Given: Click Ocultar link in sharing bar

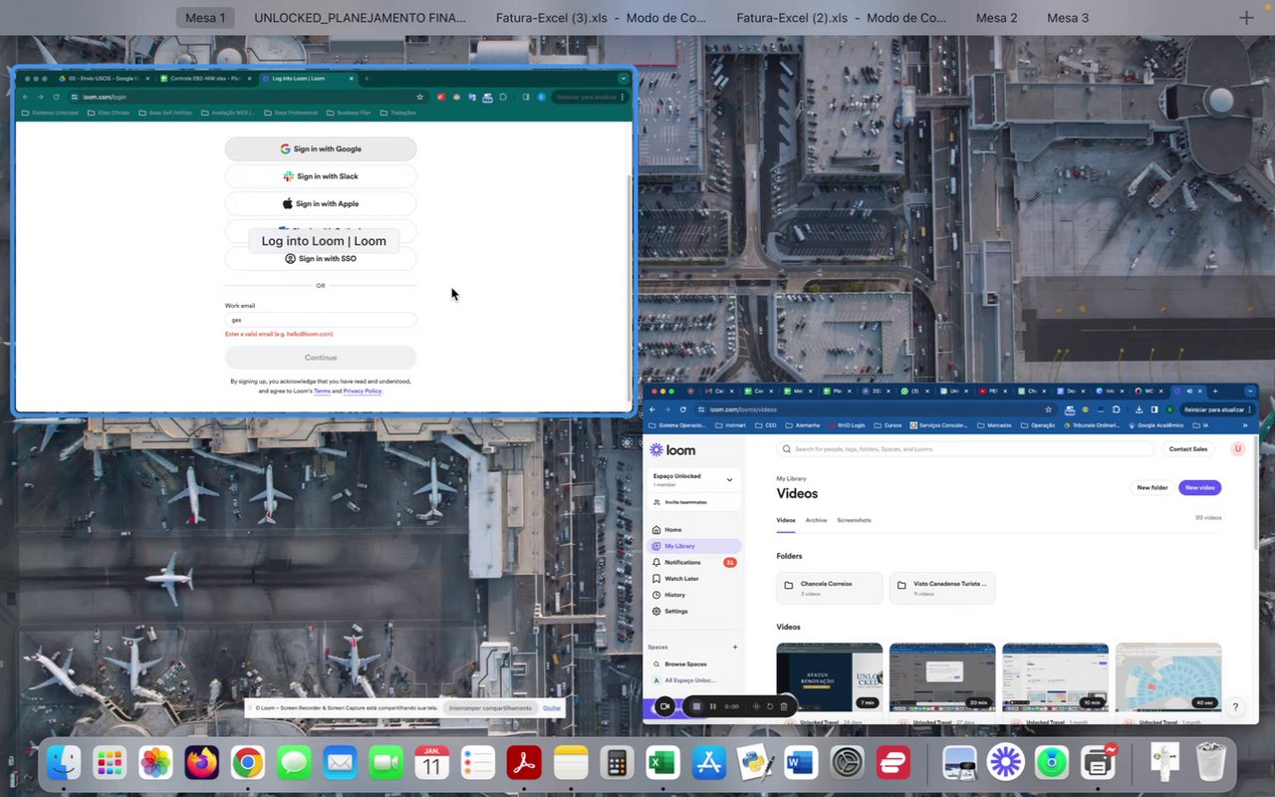Looking at the screenshot, I should click(552, 708).
